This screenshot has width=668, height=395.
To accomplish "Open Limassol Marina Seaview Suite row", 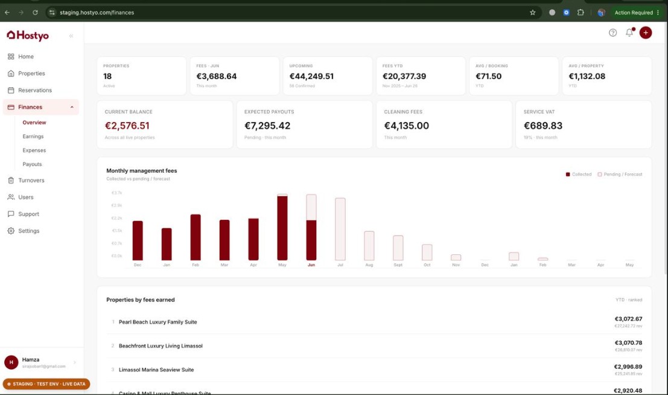I will pos(374,370).
